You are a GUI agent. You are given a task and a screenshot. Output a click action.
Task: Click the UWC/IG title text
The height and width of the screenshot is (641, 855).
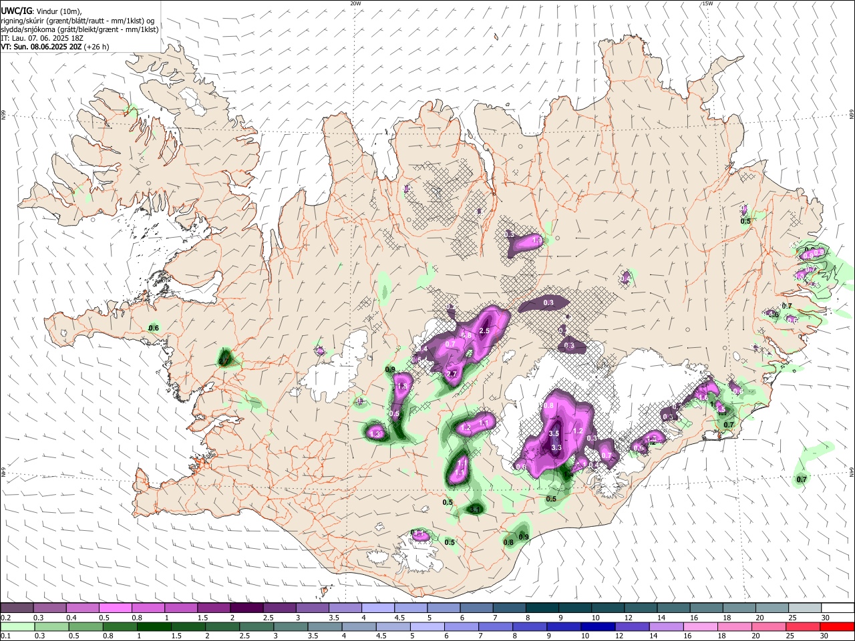(17, 11)
